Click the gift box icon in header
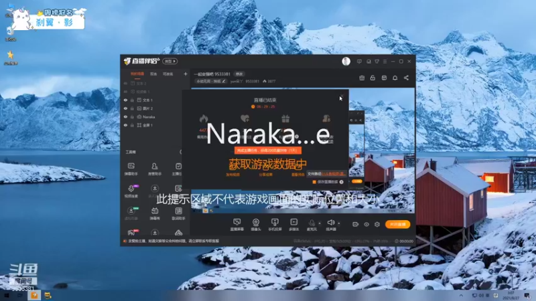The width and height of the screenshot is (536, 301). click(x=362, y=78)
